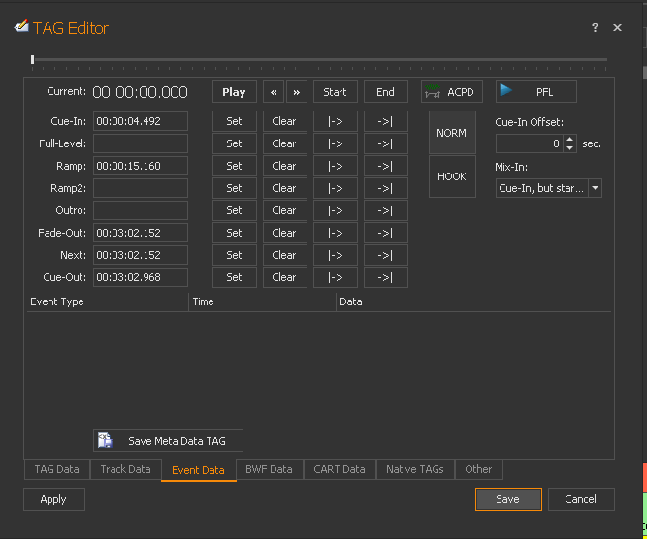This screenshot has width=647, height=539.
Task: Switch to the Track Data tab
Action: coord(125,469)
